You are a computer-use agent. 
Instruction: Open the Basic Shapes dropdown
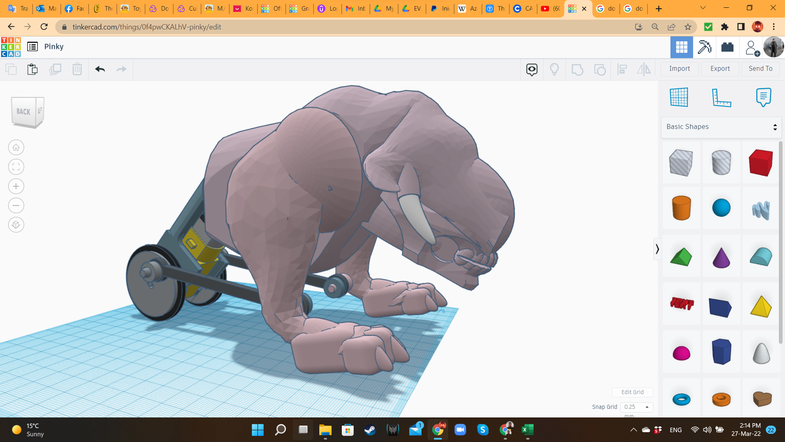pos(721,127)
